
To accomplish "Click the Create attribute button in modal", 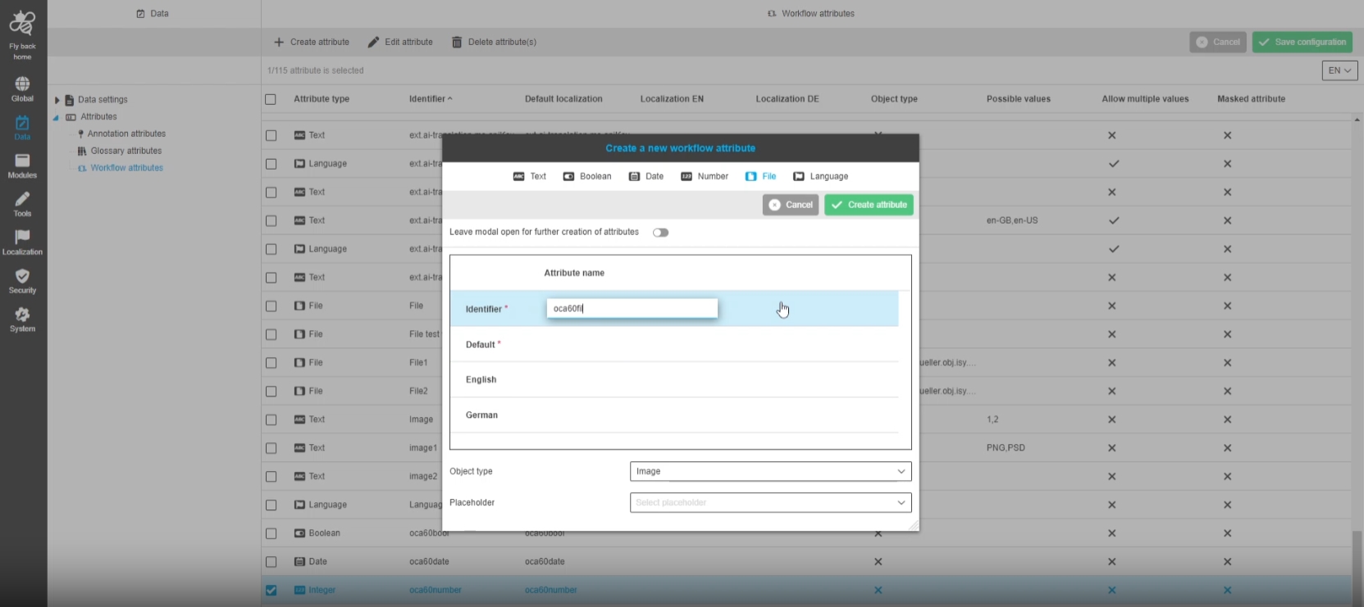I will tap(869, 205).
